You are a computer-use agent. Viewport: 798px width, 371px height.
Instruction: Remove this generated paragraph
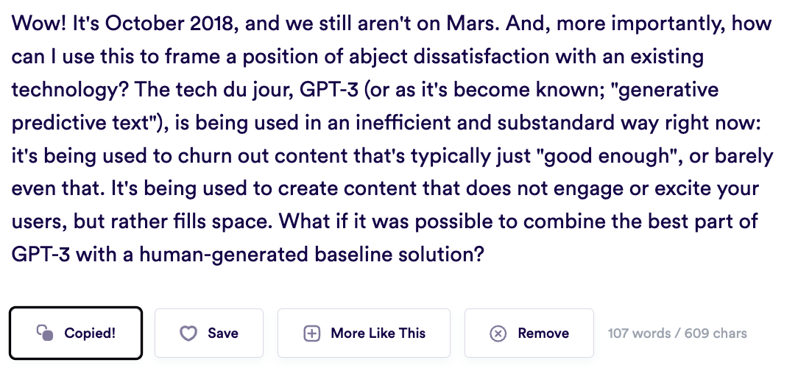(x=529, y=333)
